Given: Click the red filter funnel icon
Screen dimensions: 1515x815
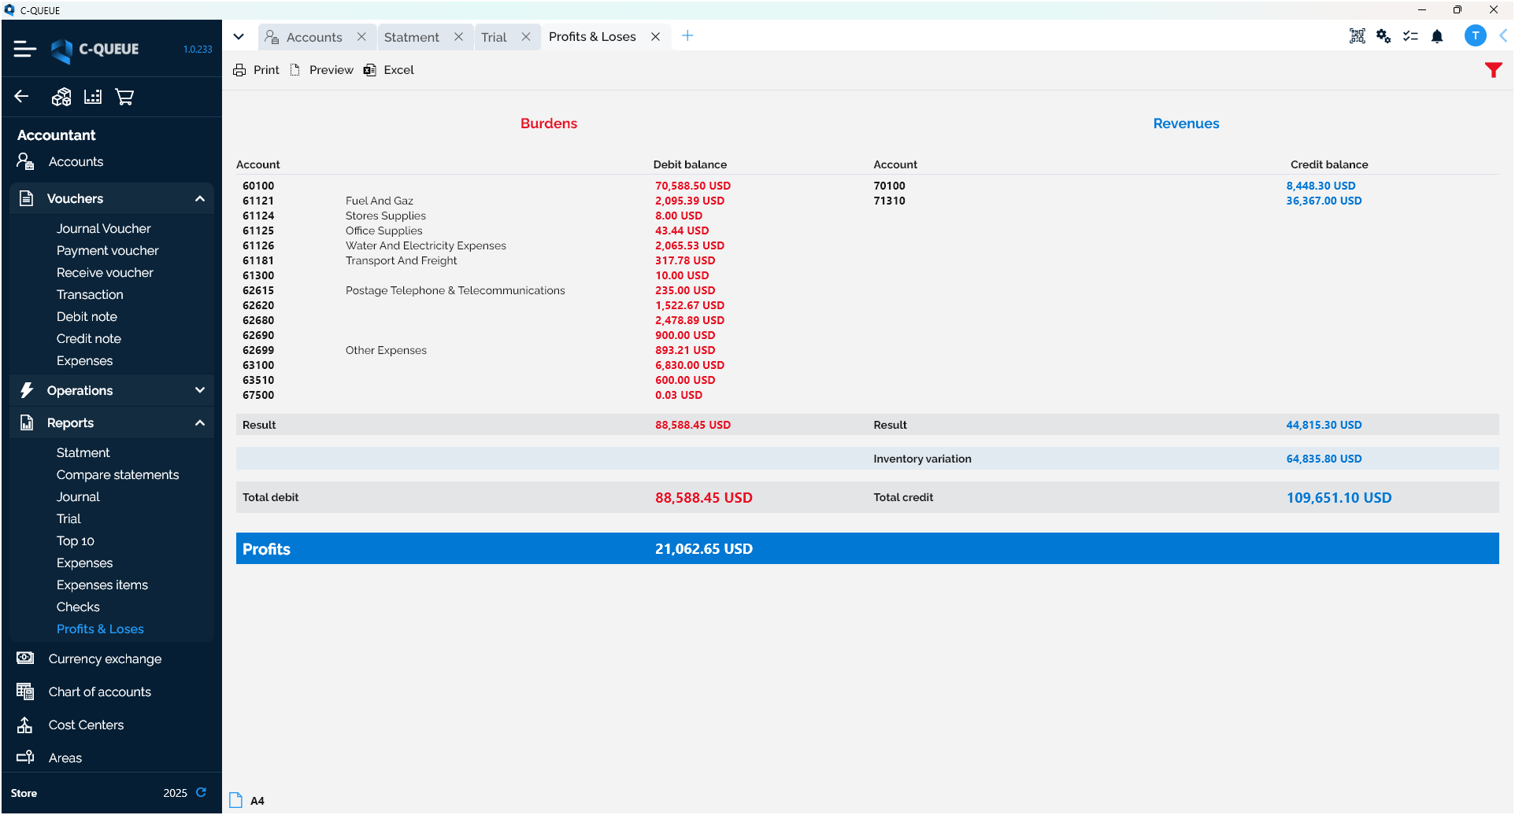Looking at the screenshot, I should click(x=1493, y=70).
